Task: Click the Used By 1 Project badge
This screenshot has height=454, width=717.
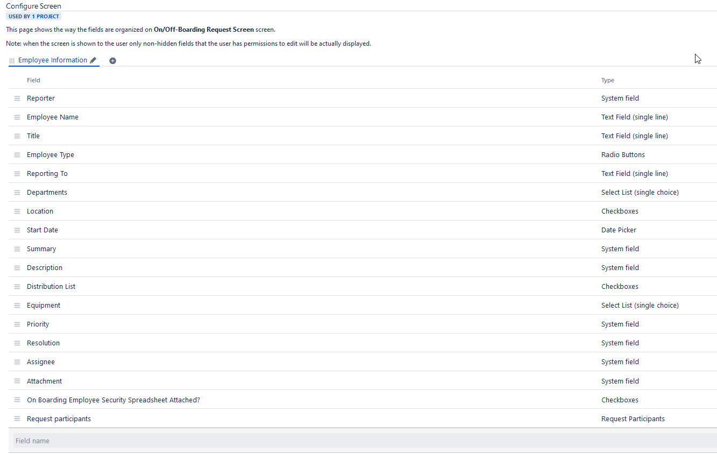Action: pyautogui.click(x=34, y=17)
